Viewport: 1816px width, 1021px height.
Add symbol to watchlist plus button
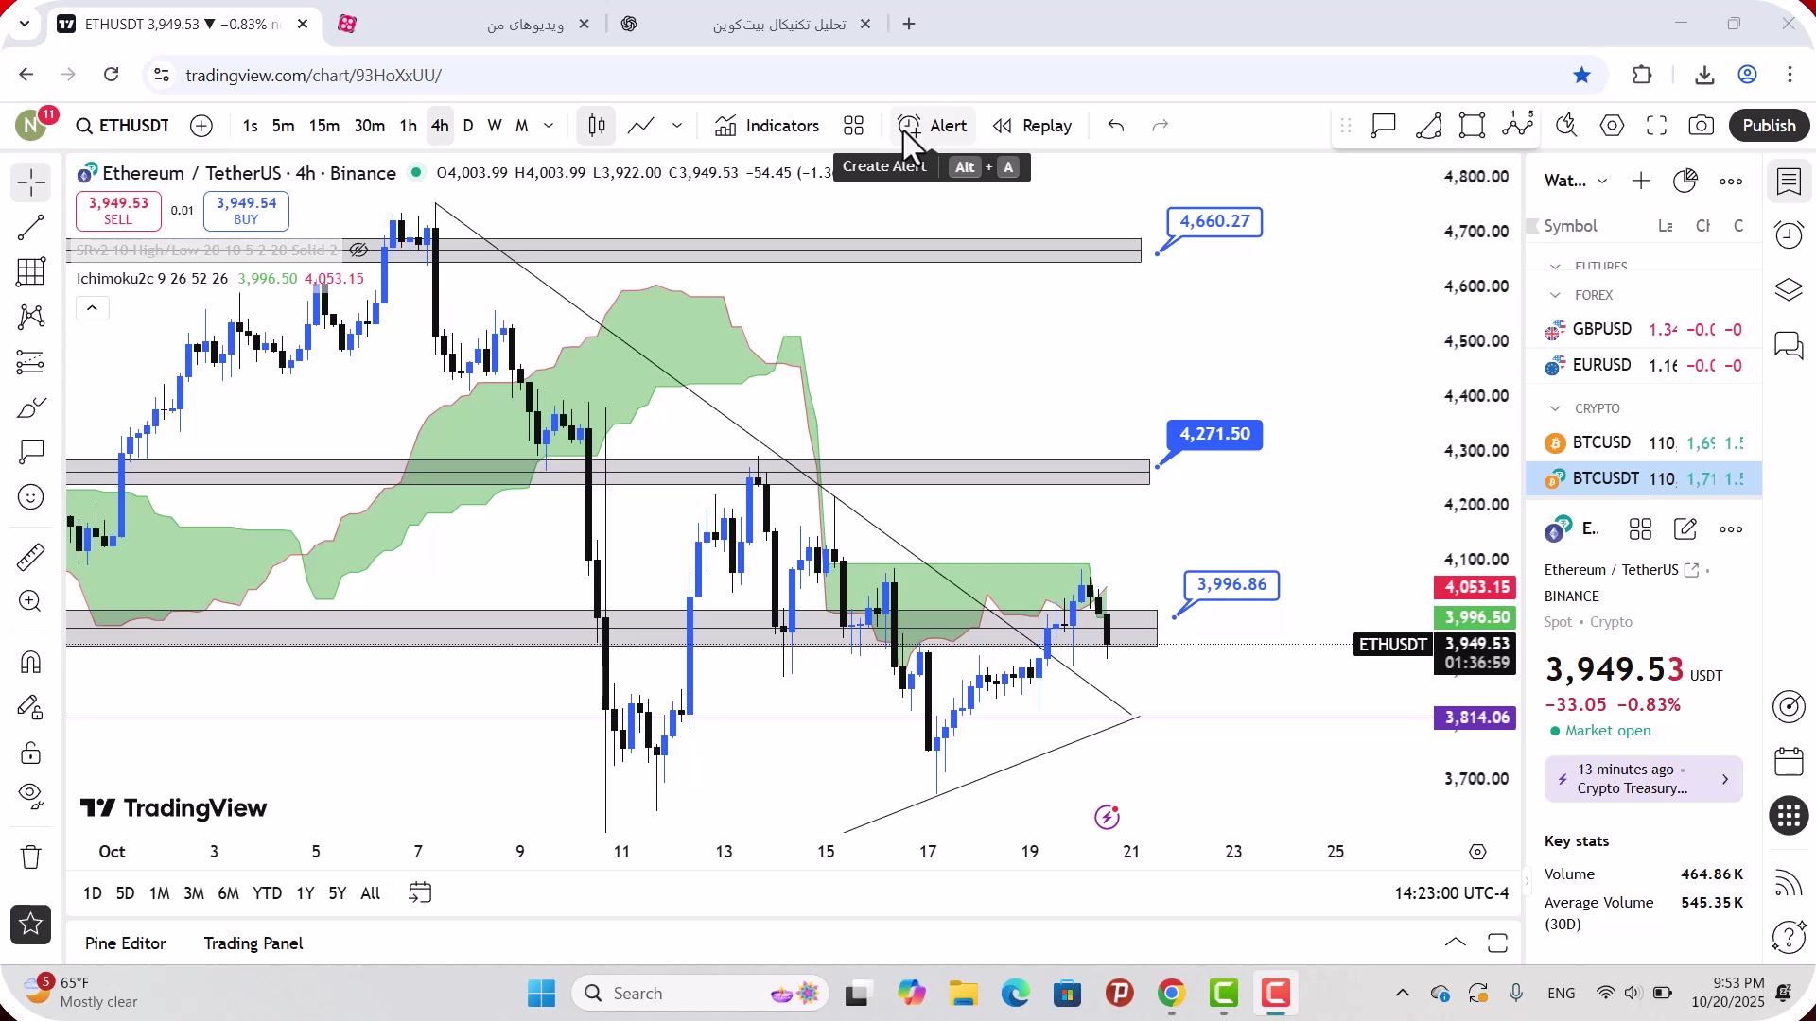click(1641, 181)
